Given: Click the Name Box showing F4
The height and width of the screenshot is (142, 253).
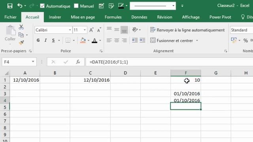Looking at the screenshot, I should pos(19,62).
